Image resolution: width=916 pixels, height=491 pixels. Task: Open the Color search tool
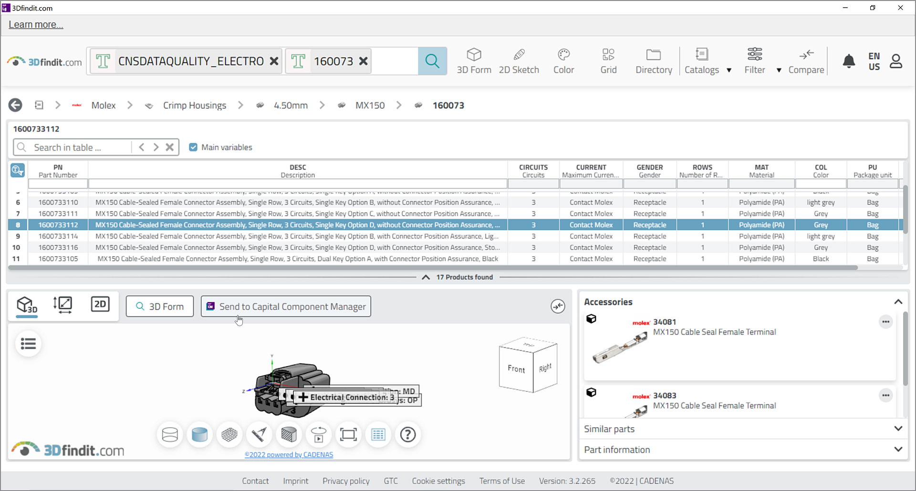pos(563,61)
